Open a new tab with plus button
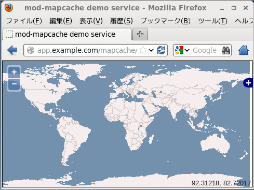 (140, 34)
